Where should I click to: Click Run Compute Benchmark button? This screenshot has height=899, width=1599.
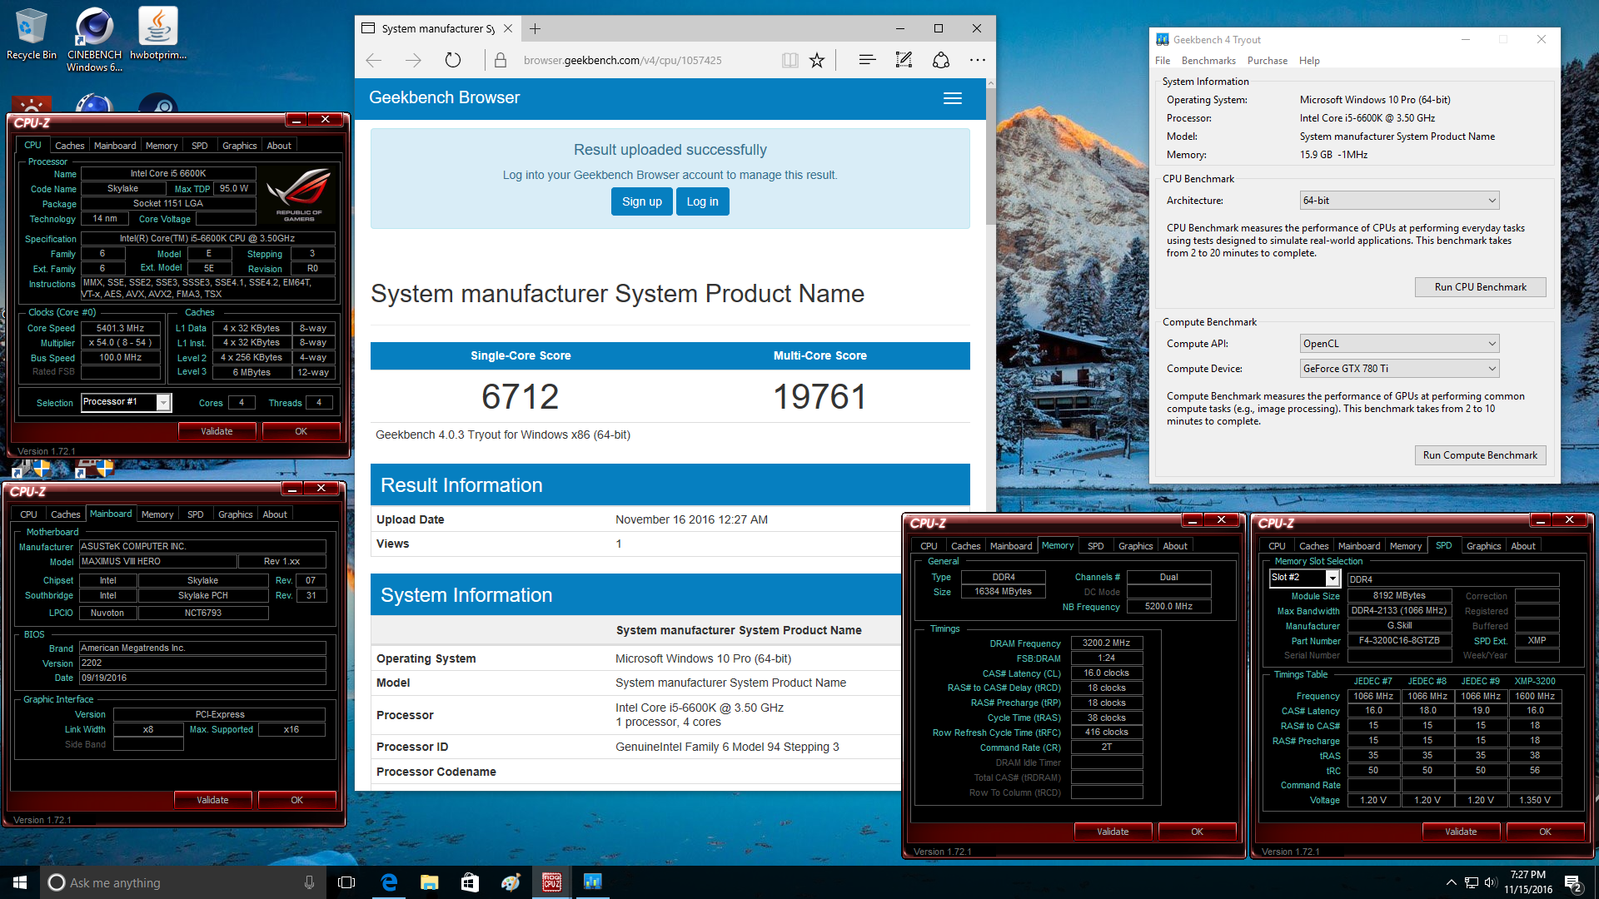pos(1480,455)
